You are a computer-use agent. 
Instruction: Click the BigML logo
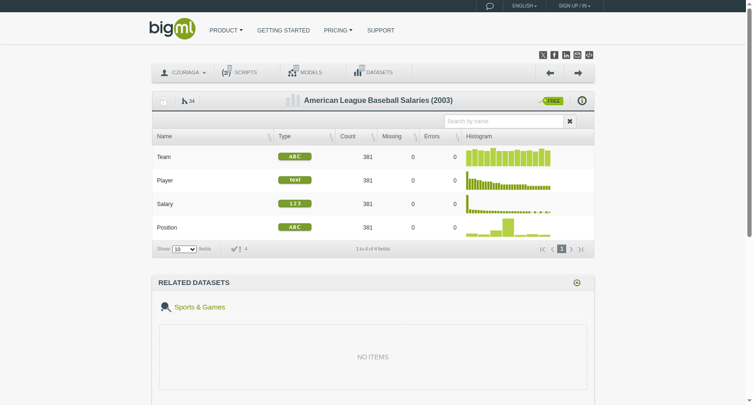[172, 29]
